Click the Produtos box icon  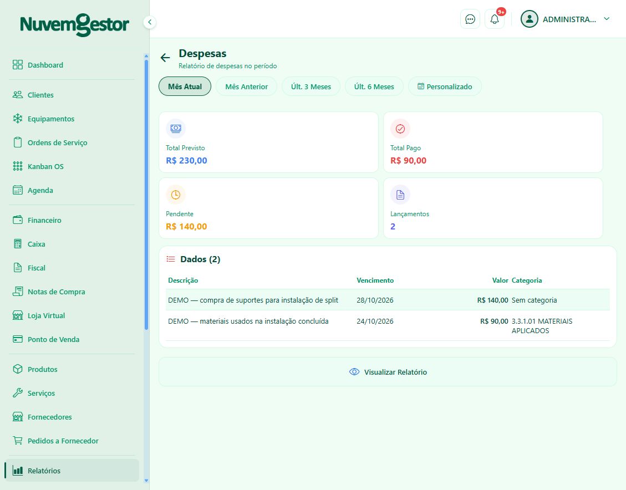pyautogui.click(x=18, y=369)
